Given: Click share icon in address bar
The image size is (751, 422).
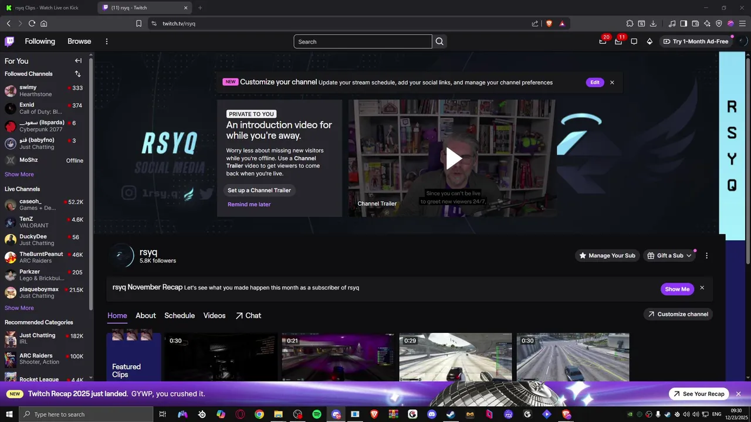Looking at the screenshot, I should click(x=535, y=23).
